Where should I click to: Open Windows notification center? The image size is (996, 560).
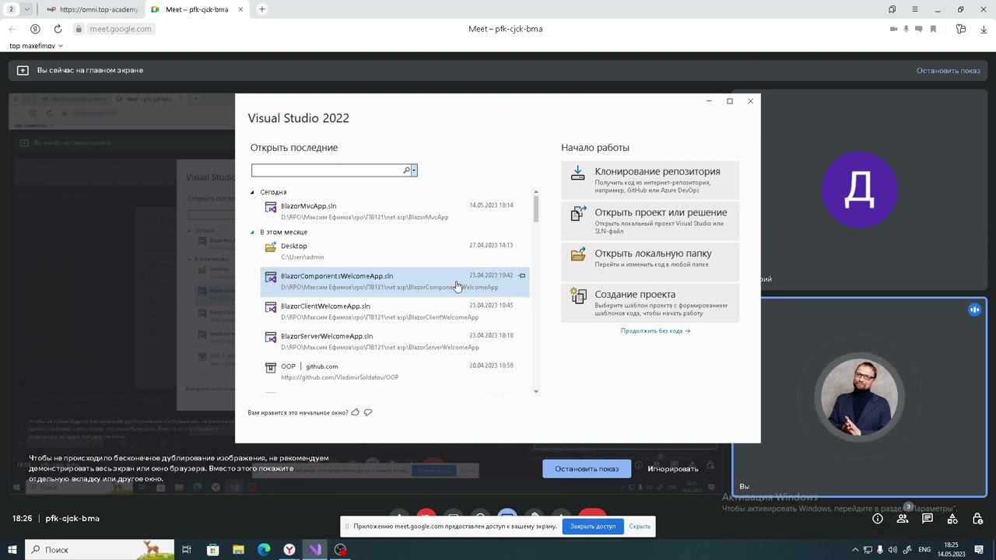980,550
